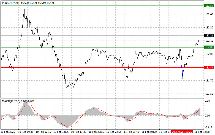Click the 11 Feb 12:20 time axis label
215x135 pixels.
[x=202, y=132]
